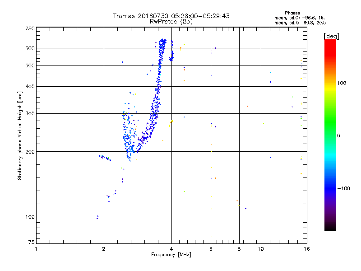Click the '[deg]' colorbar unit label
Image resolution: width=361 pixels, height=271 pixels.
(x=331, y=36)
